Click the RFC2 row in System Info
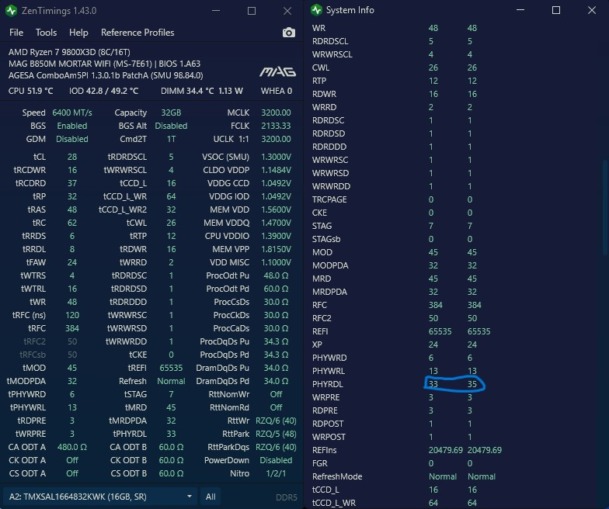 (x=395, y=318)
